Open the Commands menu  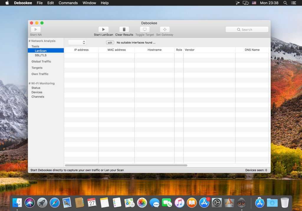[68, 3]
